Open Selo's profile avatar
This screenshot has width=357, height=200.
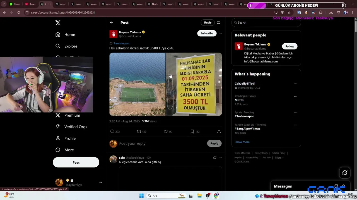pos(113,159)
